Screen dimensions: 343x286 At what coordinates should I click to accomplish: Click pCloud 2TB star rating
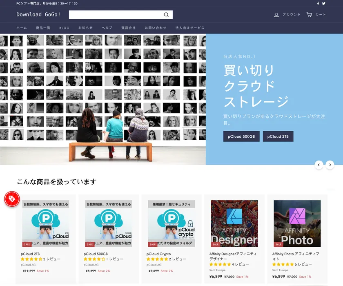31,259
